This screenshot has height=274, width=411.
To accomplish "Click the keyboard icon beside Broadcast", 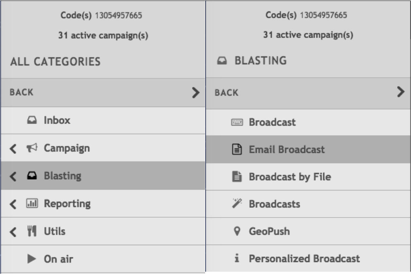I will 237,122.
